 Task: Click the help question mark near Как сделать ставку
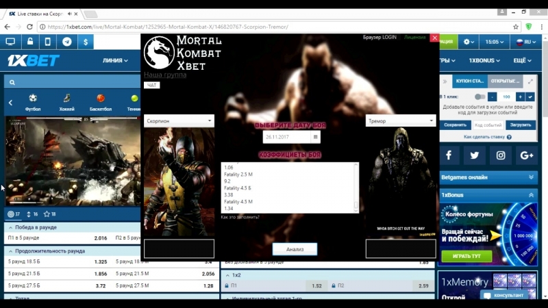(x=509, y=138)
